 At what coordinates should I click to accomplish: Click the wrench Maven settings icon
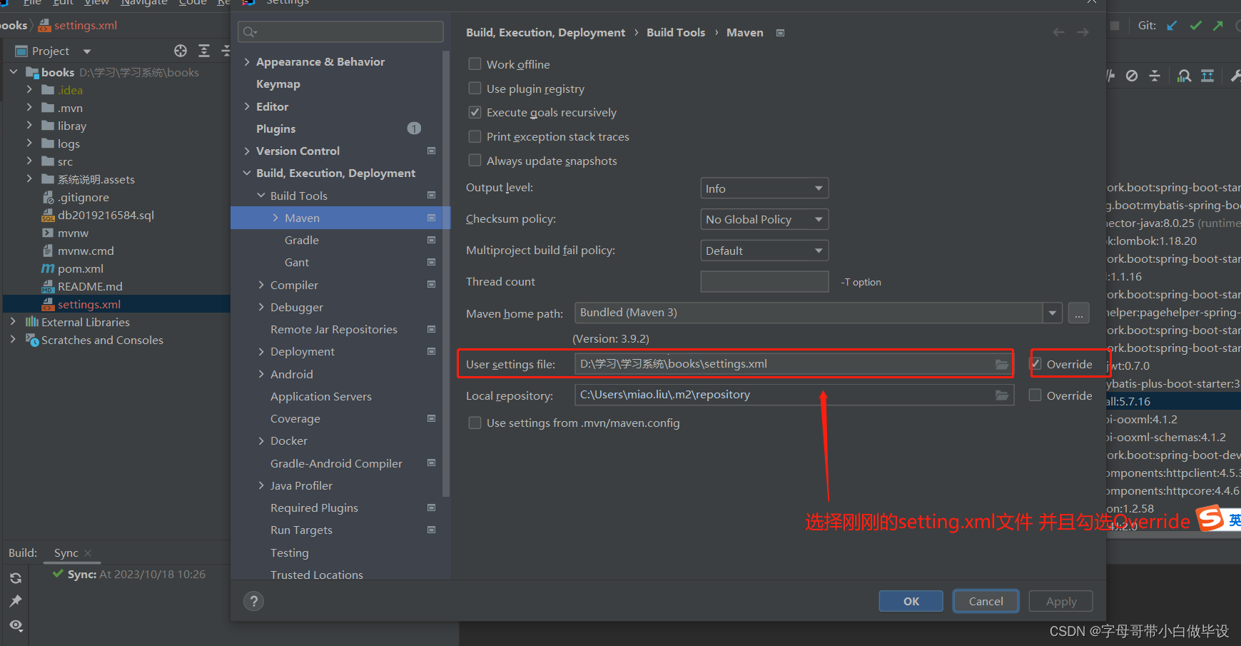[x=1235, y=76]
